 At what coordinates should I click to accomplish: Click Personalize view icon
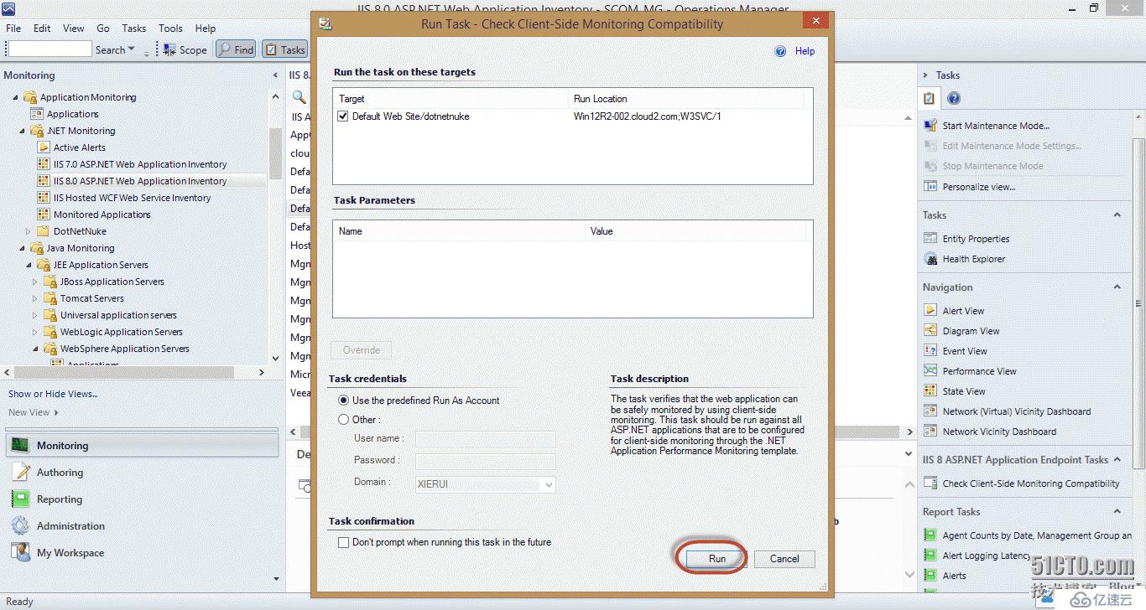pos(930,187)
